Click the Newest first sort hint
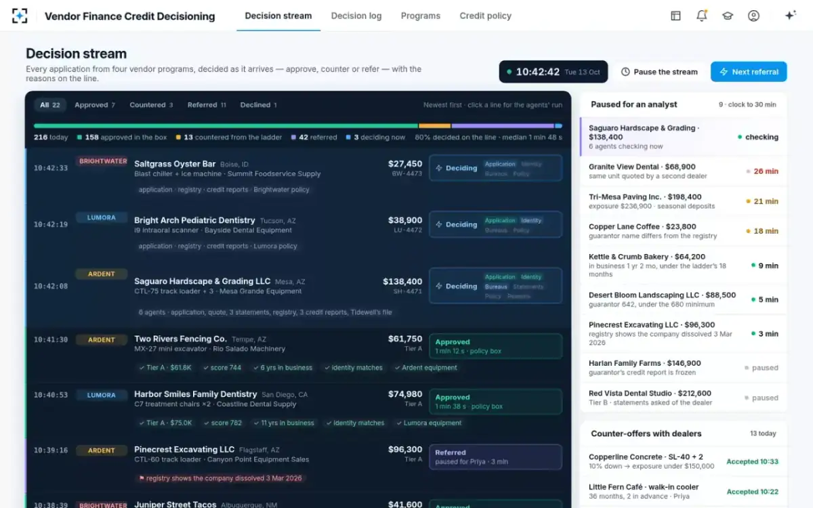Viewport: 813px width, 508px height. tap(493, 105)
